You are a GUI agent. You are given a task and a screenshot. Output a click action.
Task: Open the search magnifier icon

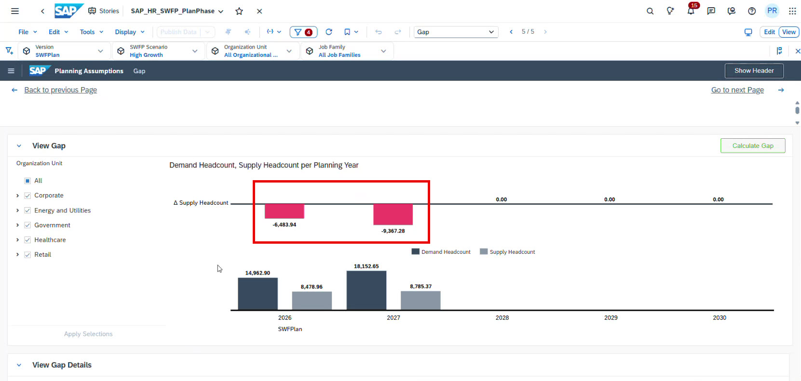pyautogui.click(x=650, y=11)
